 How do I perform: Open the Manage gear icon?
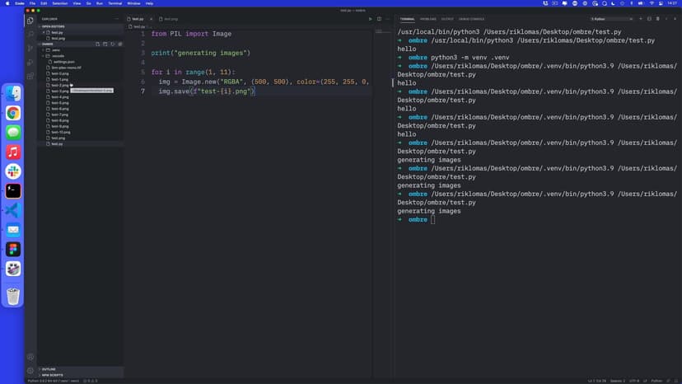tap(30, 370)
